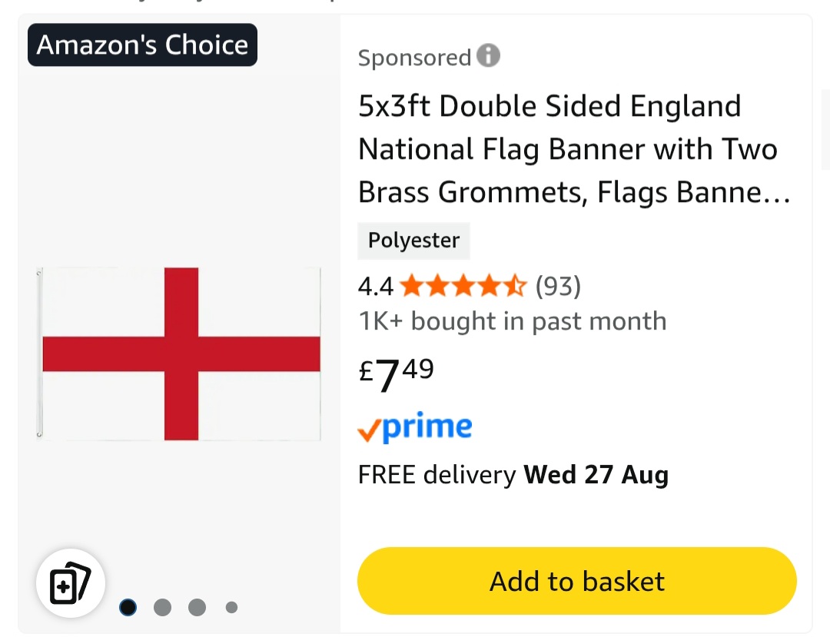Image resolution: width=830 pixels, height=637 pixels.
Task: Click the Sponsored label text
Action: [414, 57]
